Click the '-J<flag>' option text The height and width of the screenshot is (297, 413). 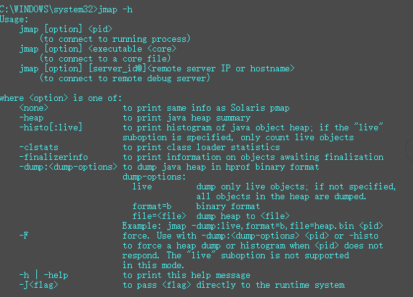[x=39, y=285]
